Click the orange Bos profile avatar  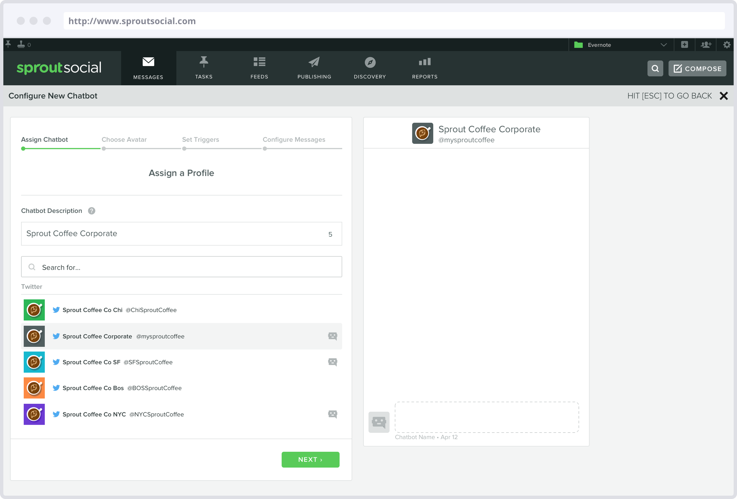34,388
